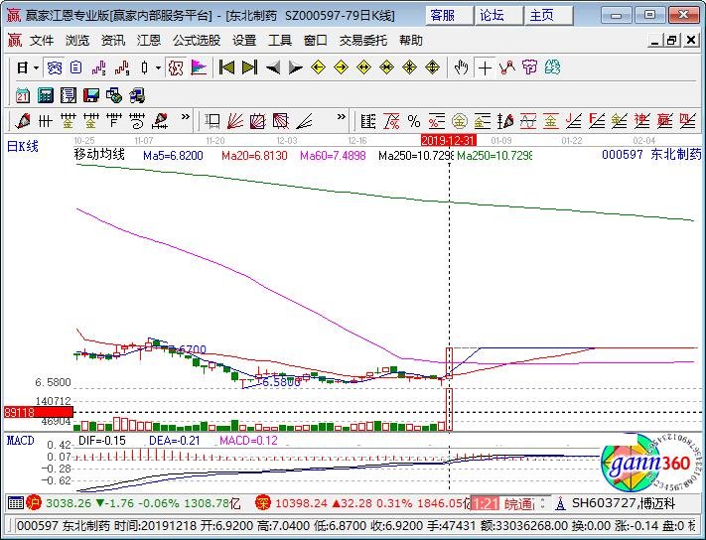Select the plain percent sign tool
Screen dimensions: 706x540
(414, 120)
